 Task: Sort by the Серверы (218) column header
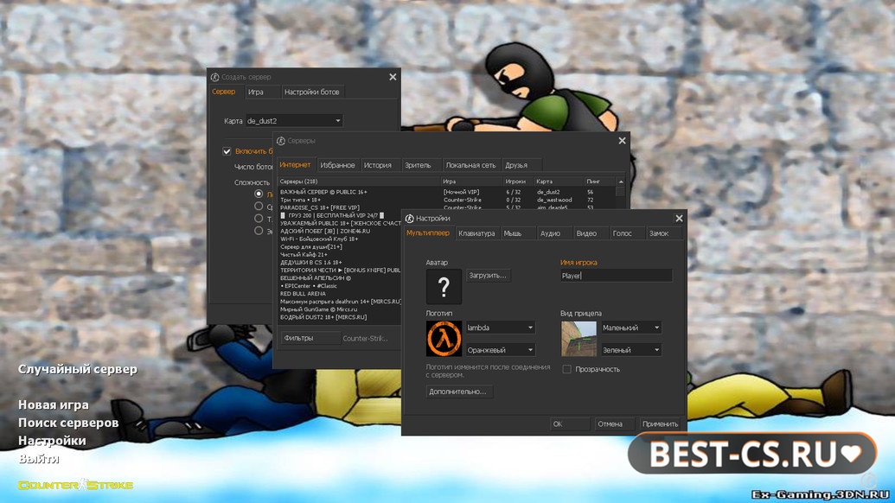point(359,181)
